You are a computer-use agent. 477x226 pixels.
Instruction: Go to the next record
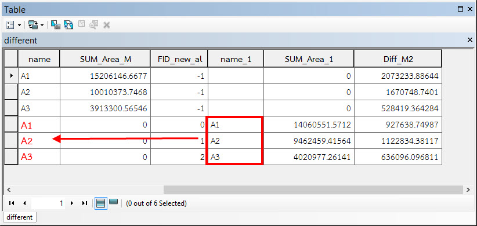click(72, 203)
